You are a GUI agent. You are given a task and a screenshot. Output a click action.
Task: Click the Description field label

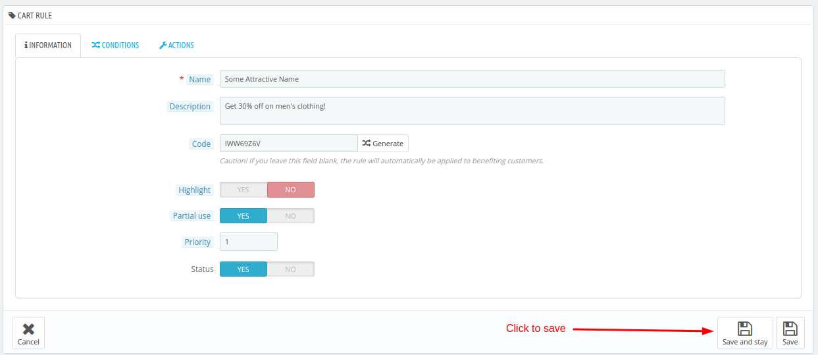point(190,107)
